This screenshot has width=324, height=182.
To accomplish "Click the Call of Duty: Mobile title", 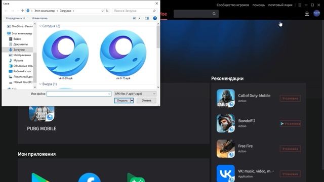I will (254, 96).
